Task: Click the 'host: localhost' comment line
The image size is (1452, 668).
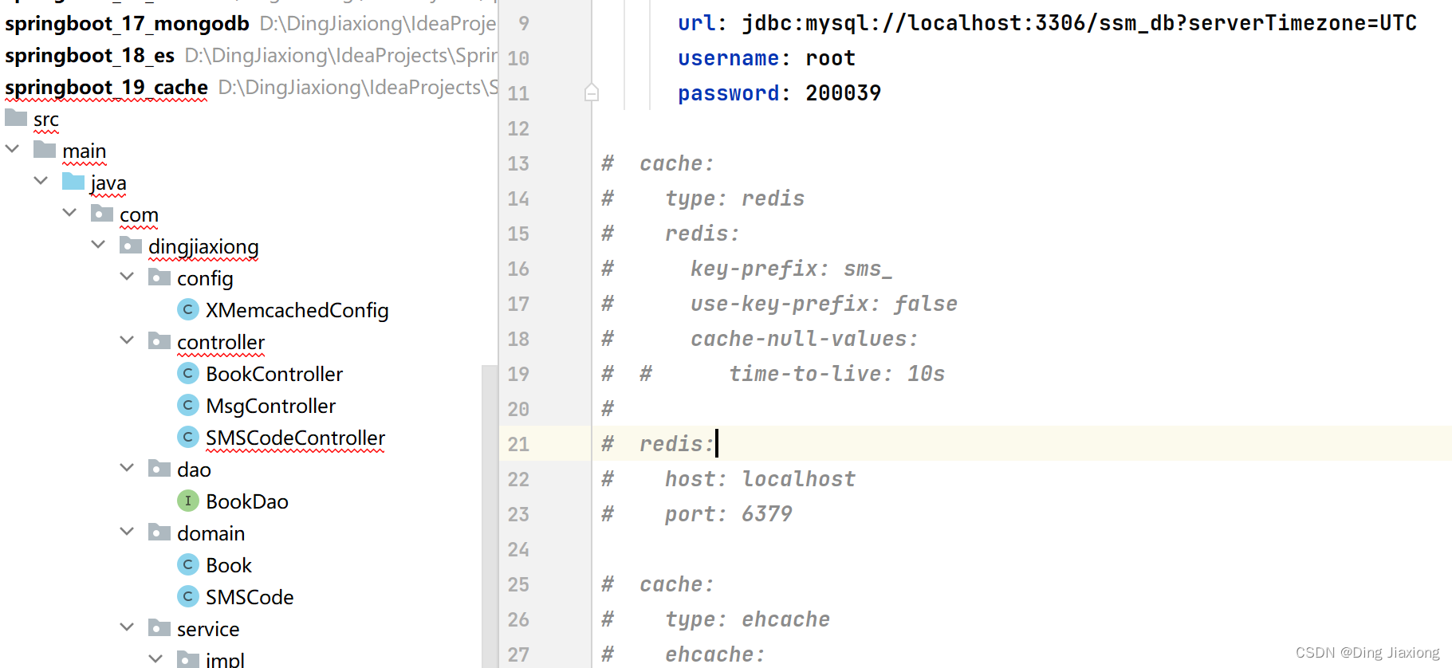Action: (x=760, y=479)
